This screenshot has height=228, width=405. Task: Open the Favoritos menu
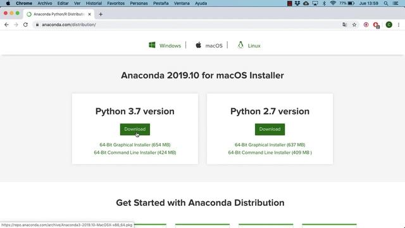pos(116,3)
